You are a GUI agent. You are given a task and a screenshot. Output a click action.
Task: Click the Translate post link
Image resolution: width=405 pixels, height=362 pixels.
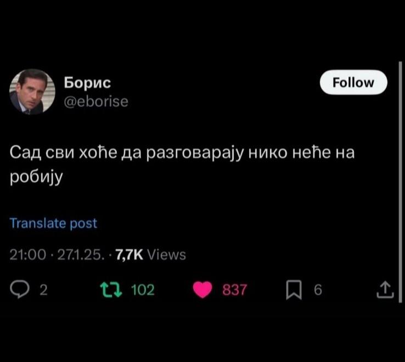[x=53, y=223]
